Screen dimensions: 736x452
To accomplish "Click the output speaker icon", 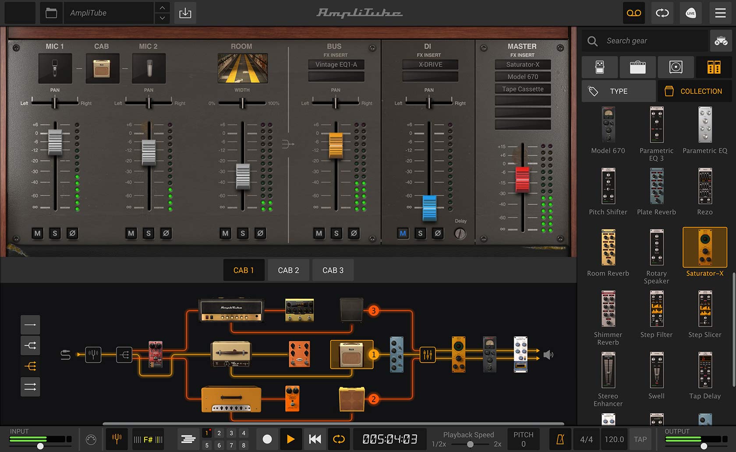I will coord(548,354).
